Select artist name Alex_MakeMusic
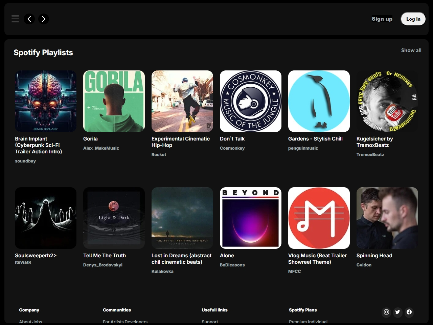Viewport: 433px width, 325px height. [x=101, y=148]
